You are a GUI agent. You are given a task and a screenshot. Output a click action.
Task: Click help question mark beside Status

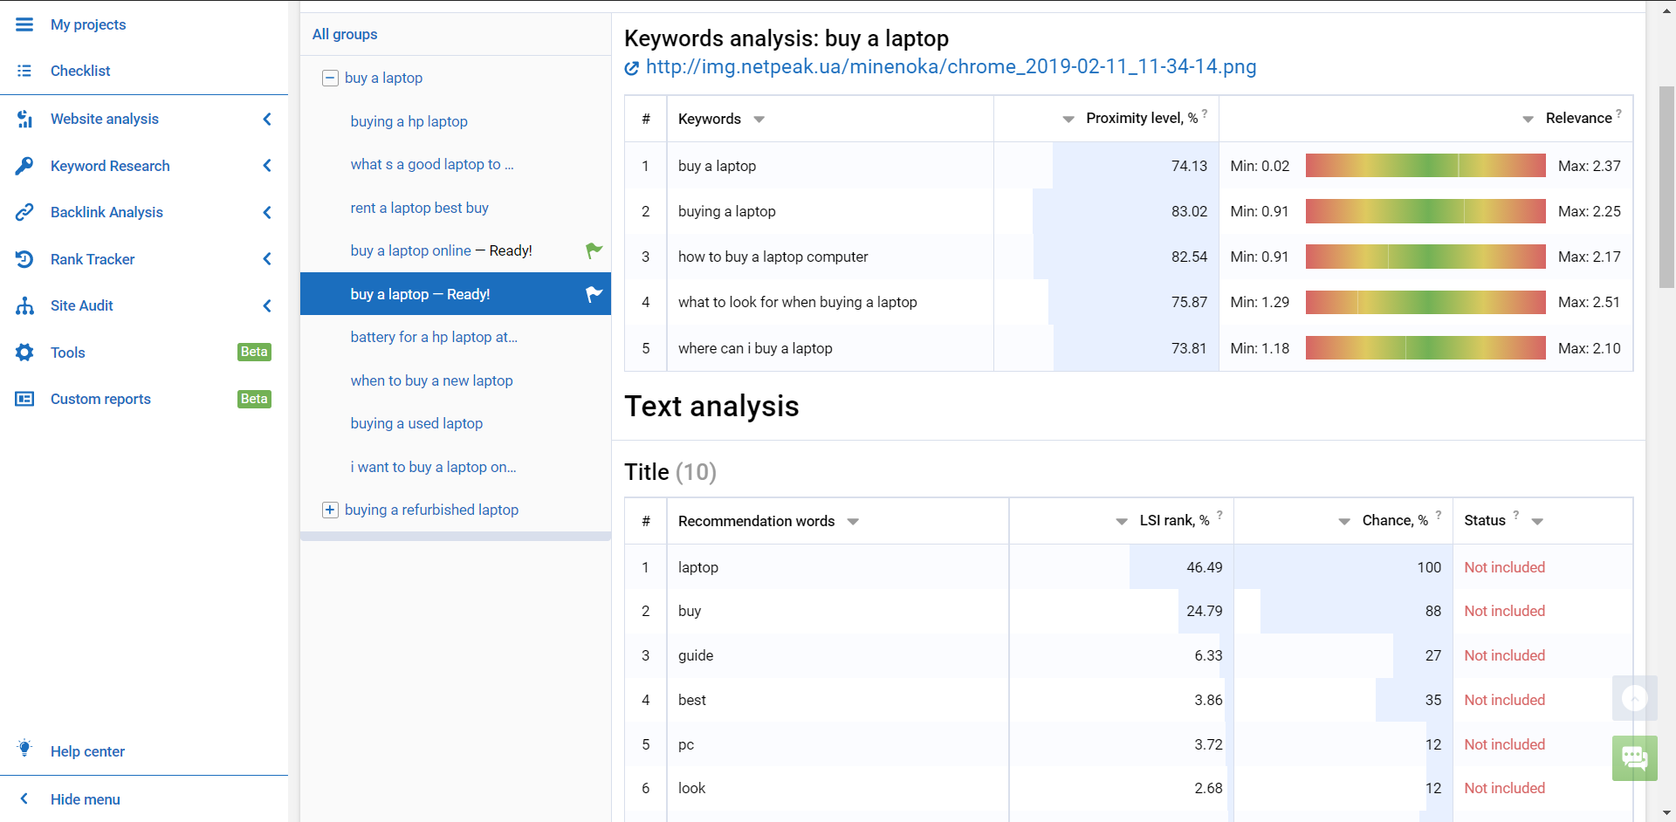1516,515
